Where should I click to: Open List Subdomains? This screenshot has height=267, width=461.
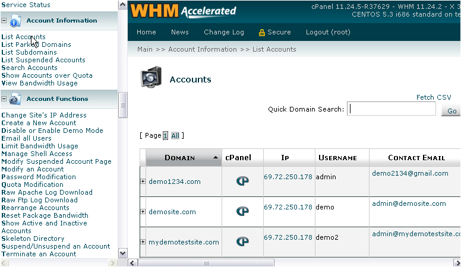point(29,52)
